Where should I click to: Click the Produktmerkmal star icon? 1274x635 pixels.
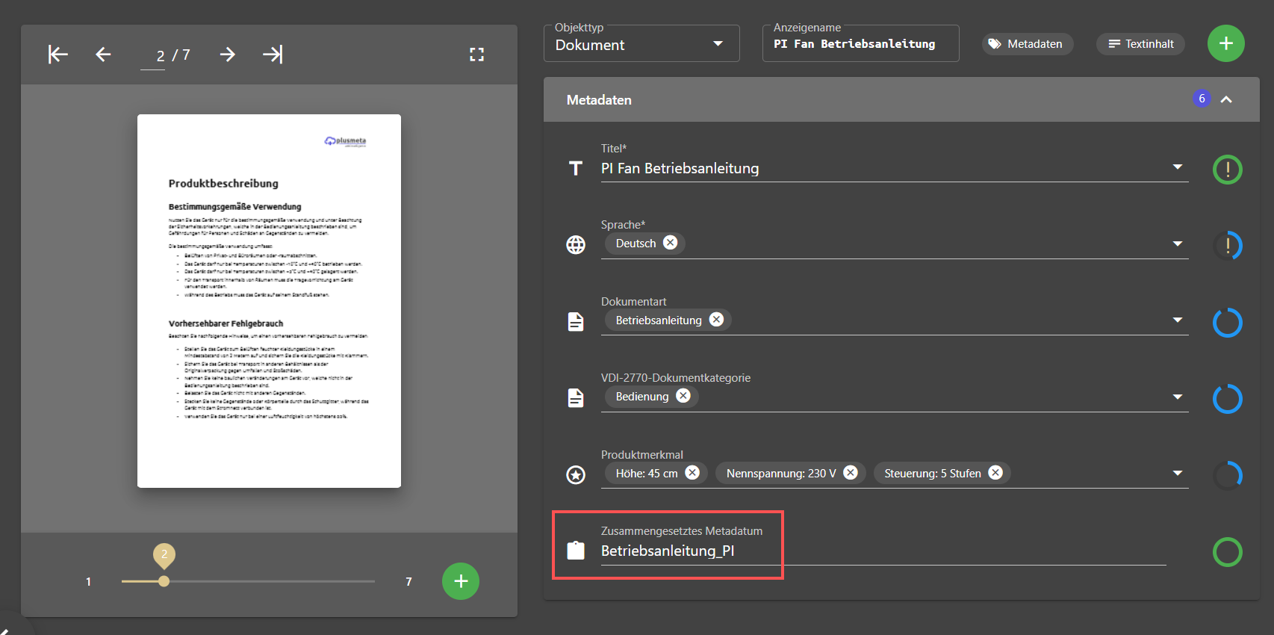coord(576,474)
